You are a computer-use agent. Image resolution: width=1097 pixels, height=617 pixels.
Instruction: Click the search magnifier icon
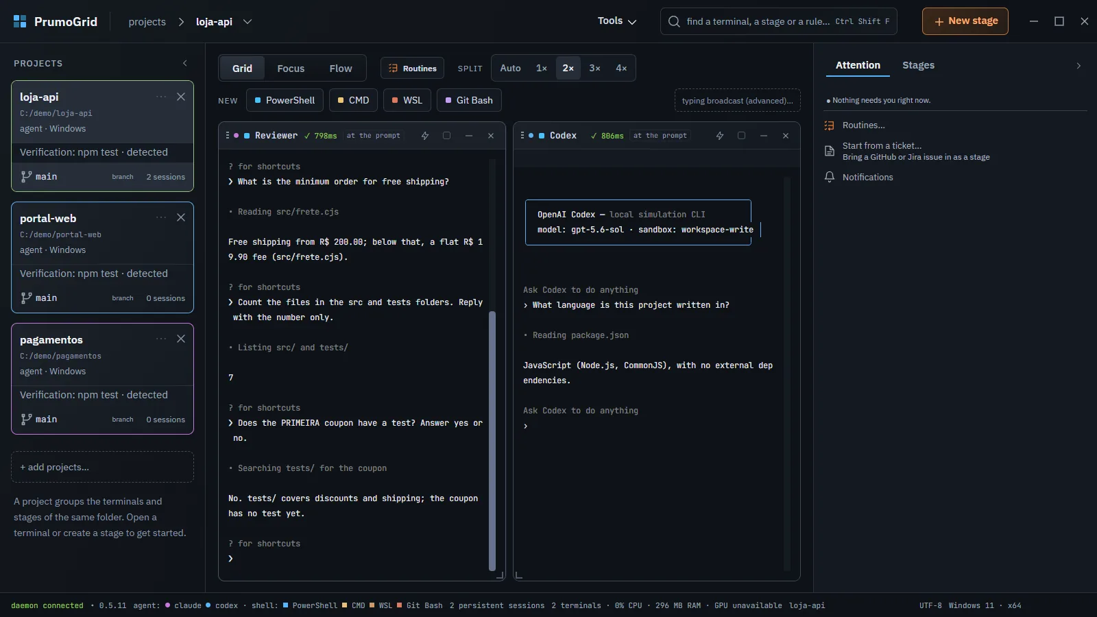click(675, 21)
